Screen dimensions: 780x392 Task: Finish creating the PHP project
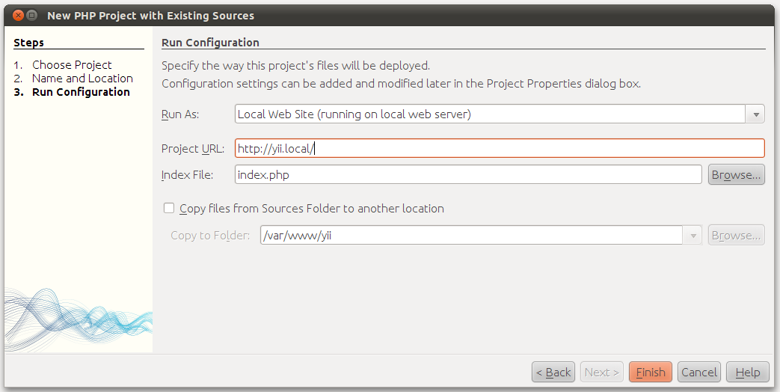[651, 372]
